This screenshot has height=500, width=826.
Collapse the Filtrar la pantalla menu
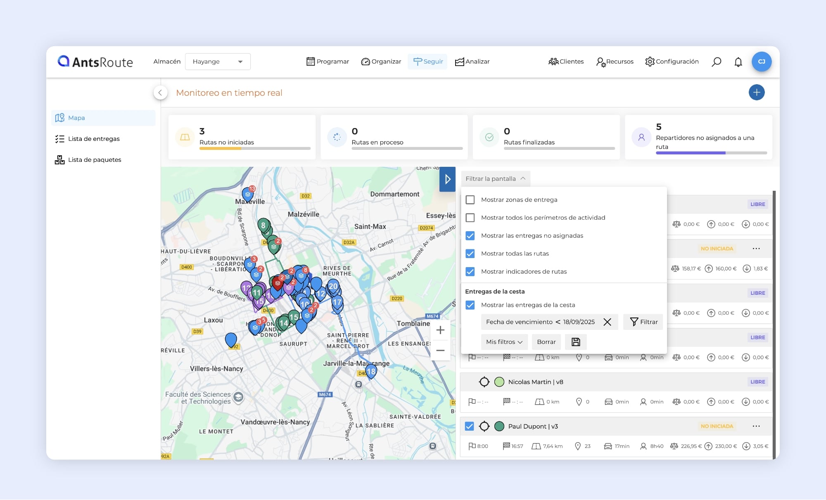495,179
